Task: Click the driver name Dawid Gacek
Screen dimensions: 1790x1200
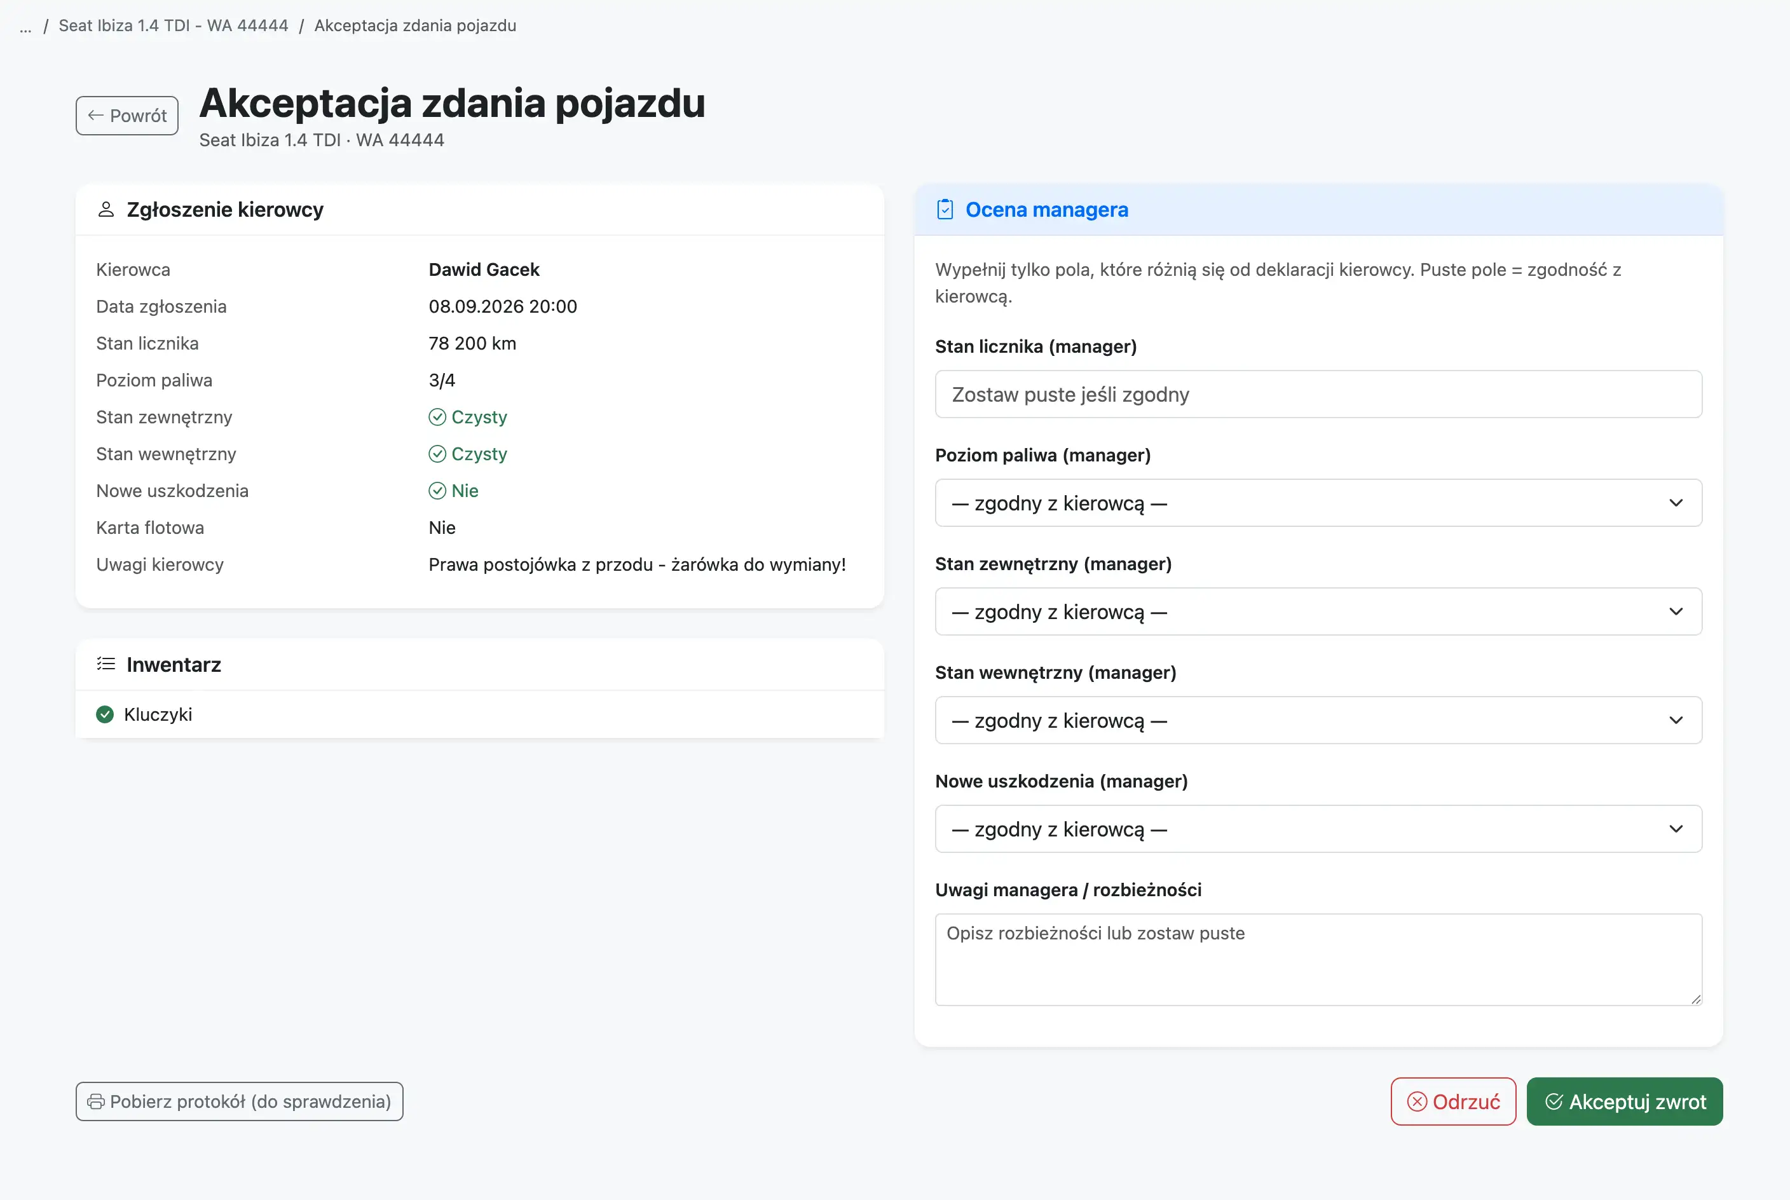Action: [484, 269]
